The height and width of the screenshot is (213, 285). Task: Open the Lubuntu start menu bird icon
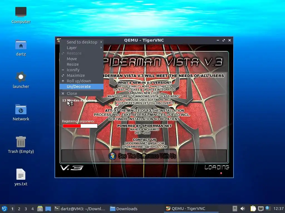click(x=4, y=209)
